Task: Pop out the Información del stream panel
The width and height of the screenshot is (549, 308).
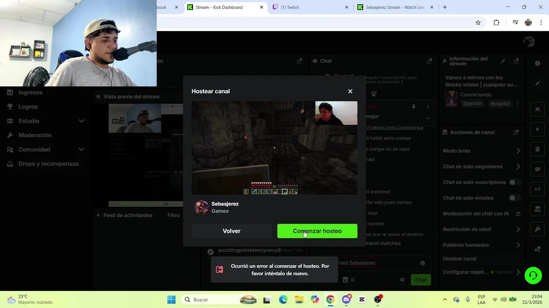Action: [516, 61]
